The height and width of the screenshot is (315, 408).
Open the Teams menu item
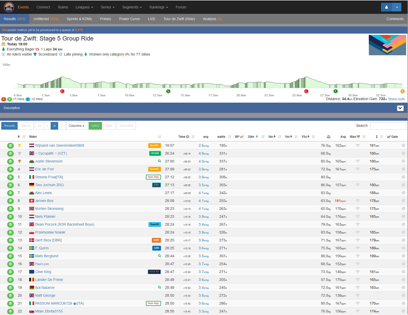pyautogui.click(x=63, y=7)
